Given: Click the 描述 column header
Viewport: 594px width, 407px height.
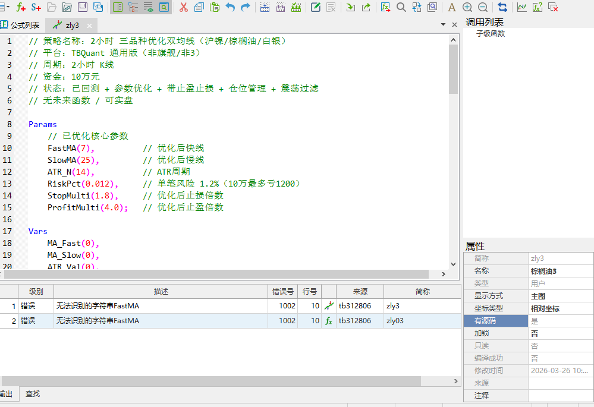Looking at the screenshot, I should point(161,292).
